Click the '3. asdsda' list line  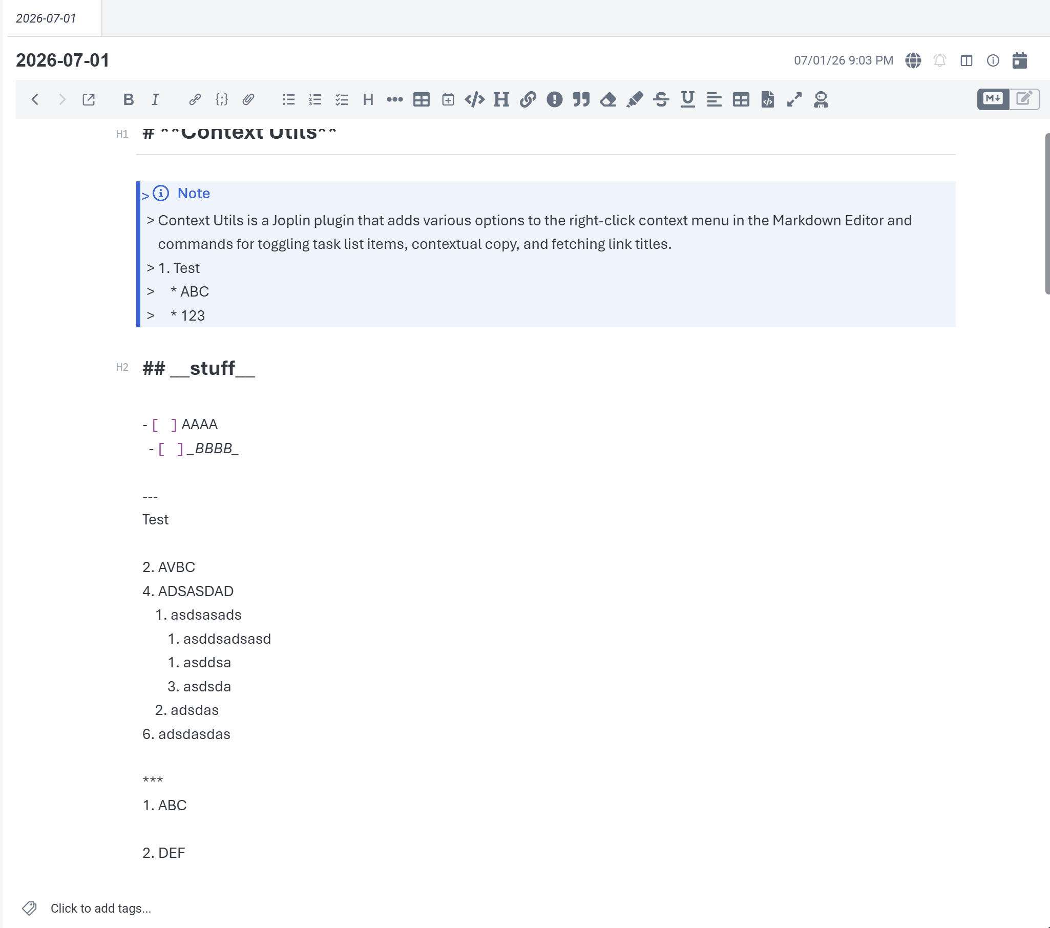(x=199, y=687)
